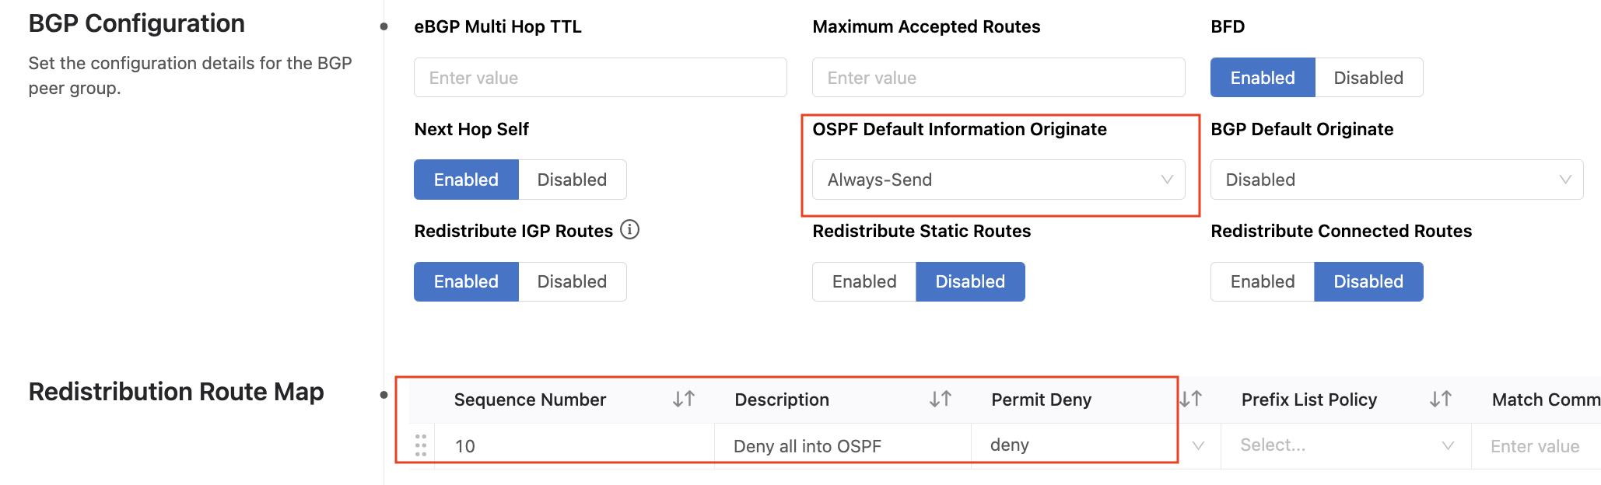Click the Redistribute IGP Routes info icon
This screenshot has width=1601, height=485.
tap(630, 230)
